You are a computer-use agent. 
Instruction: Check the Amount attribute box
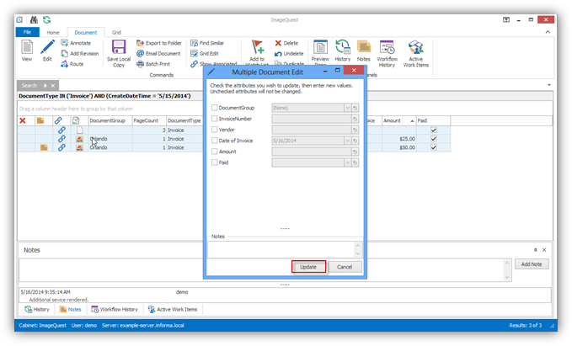click(x=215, y=152)
